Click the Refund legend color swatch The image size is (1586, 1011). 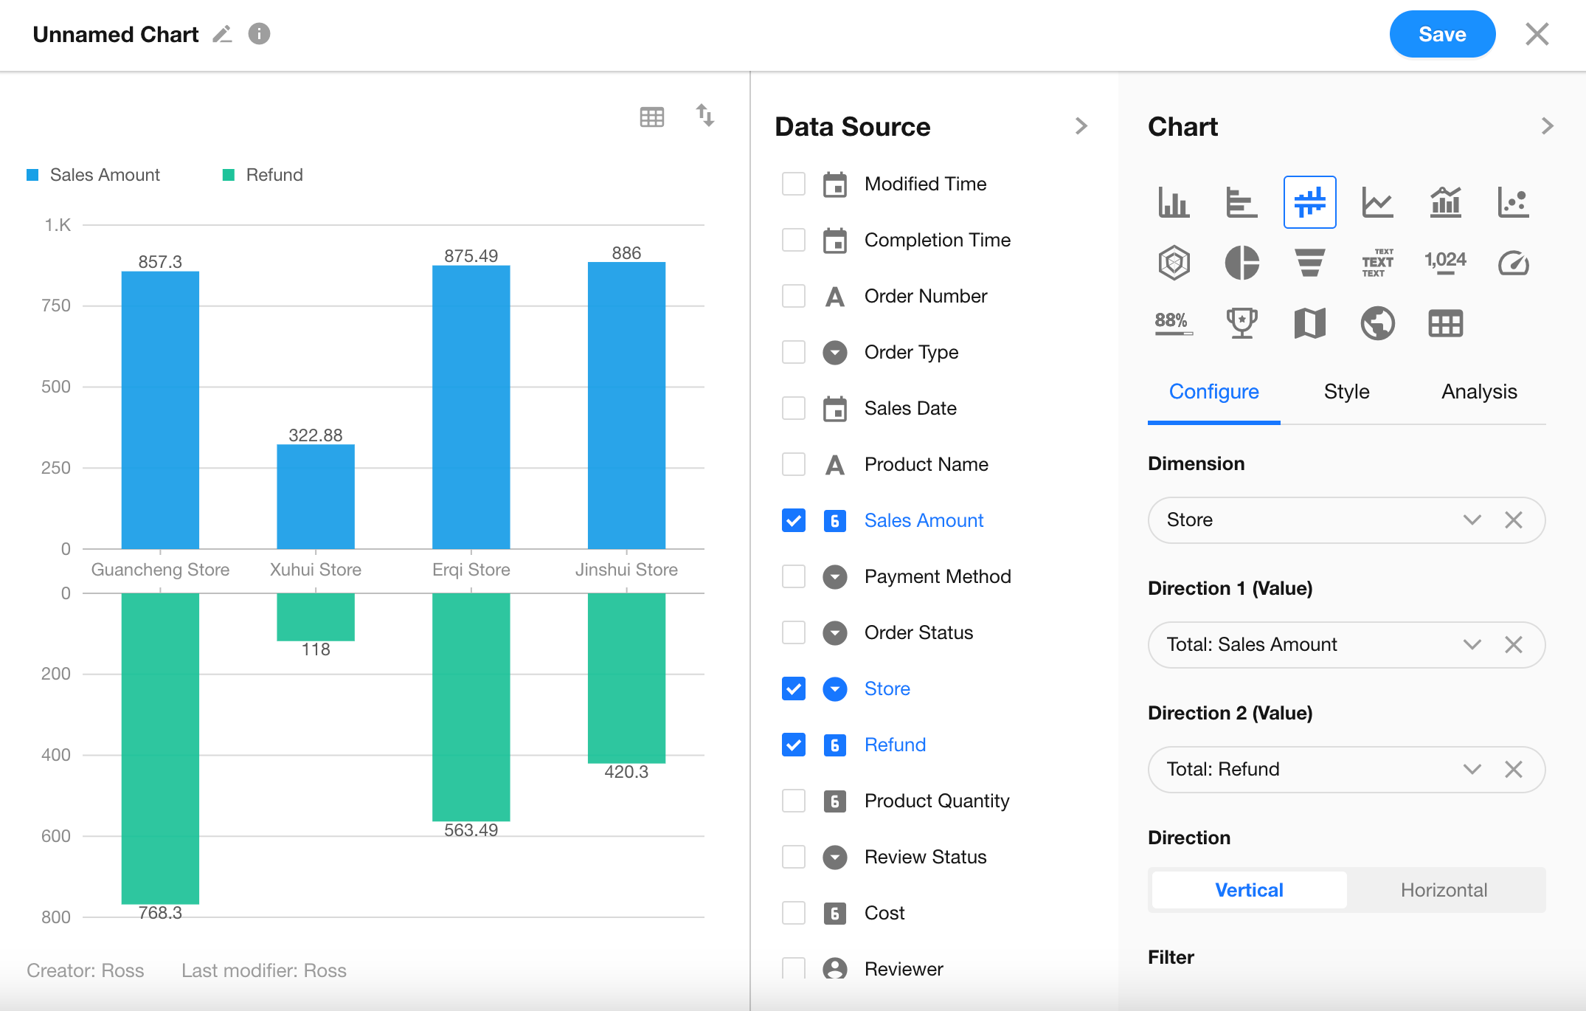(229, 175)
